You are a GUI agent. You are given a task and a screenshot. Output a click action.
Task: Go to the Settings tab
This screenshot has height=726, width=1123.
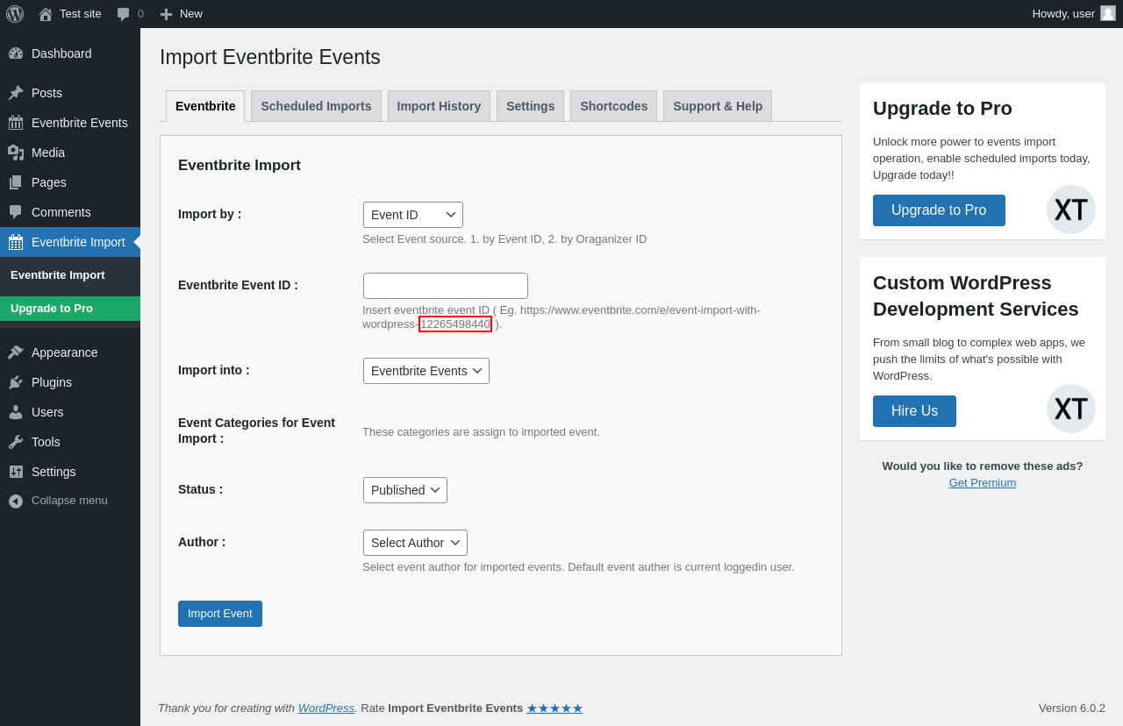pos(530,106)
